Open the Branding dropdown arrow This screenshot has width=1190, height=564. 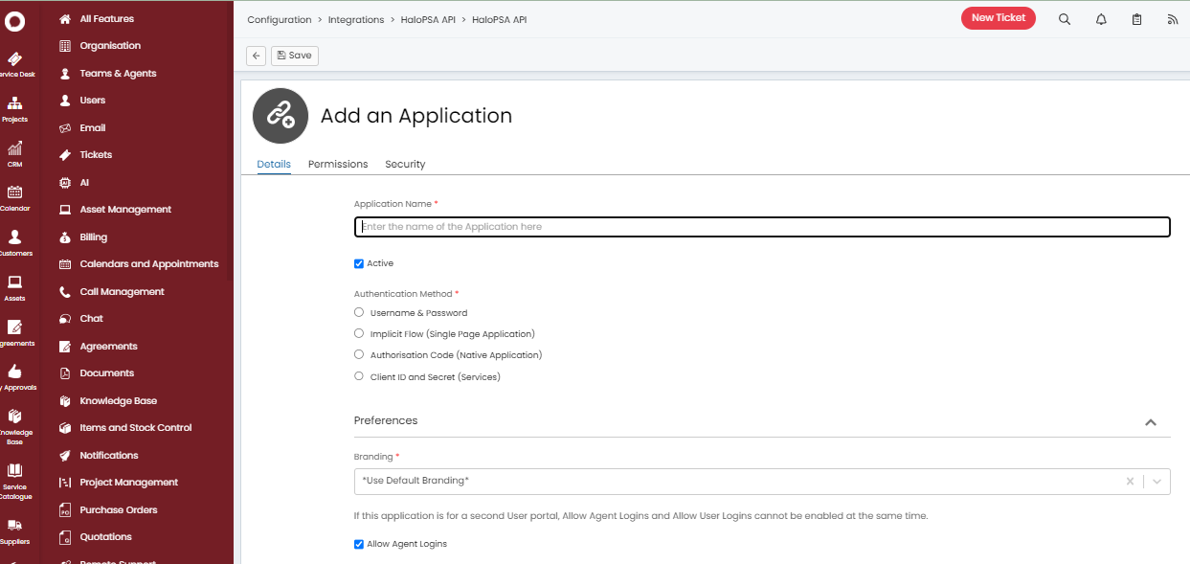click(x=1156, y=481)
